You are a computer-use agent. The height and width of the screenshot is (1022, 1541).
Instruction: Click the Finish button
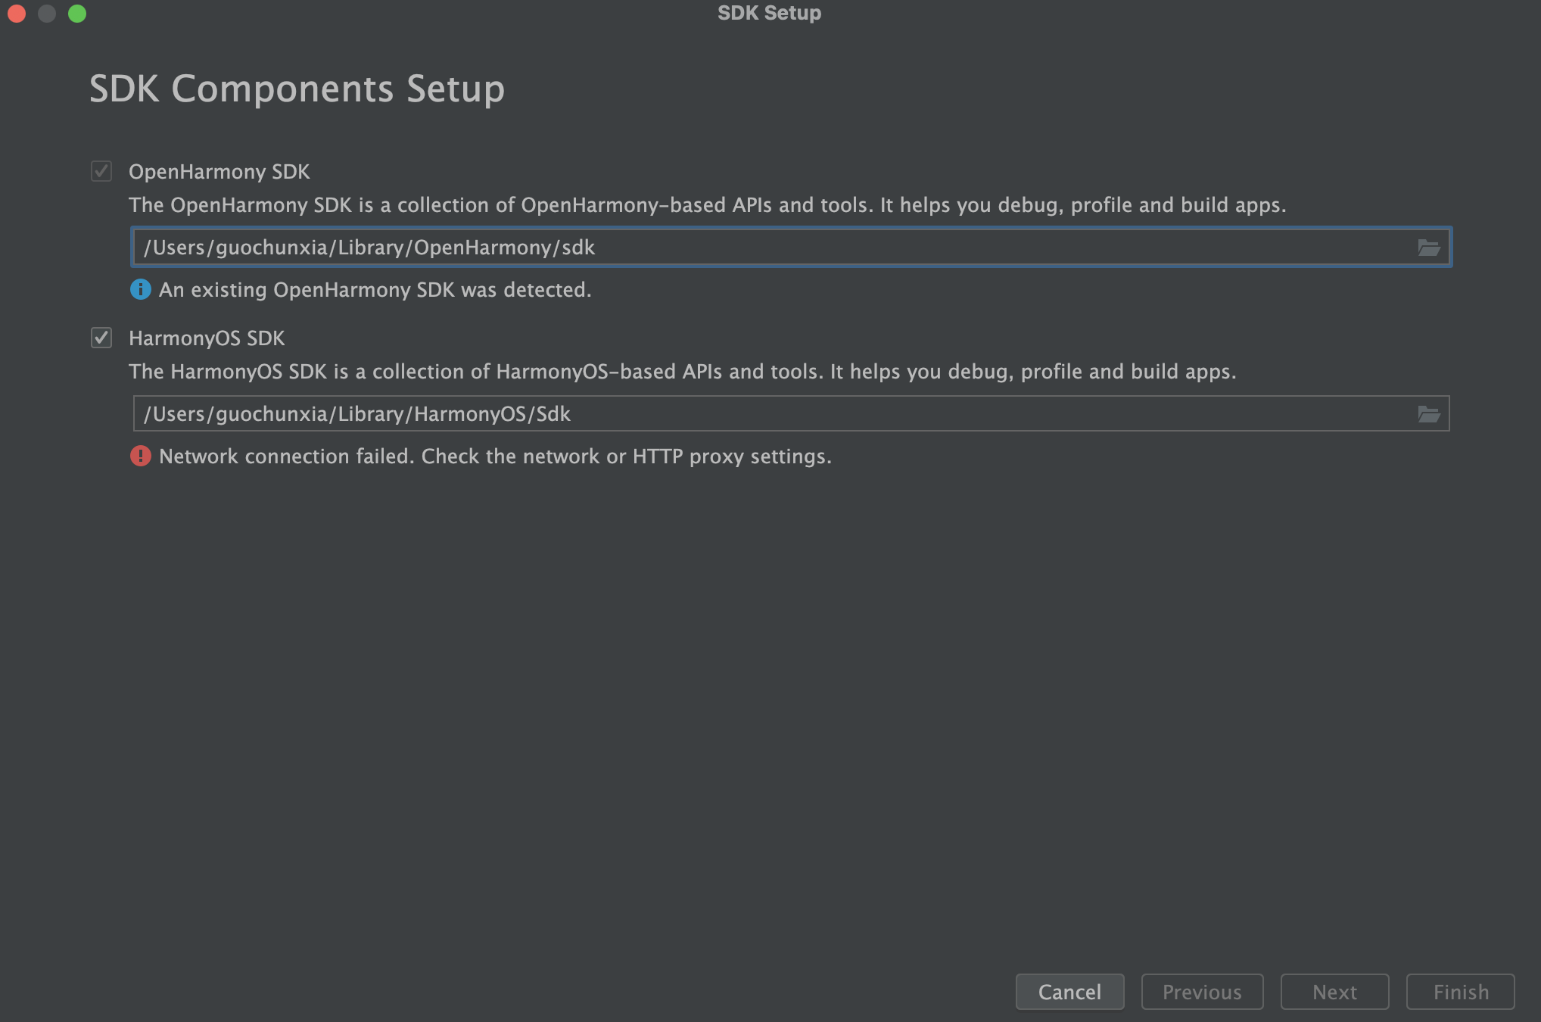pyautogui.click(x=1460, y=992)
